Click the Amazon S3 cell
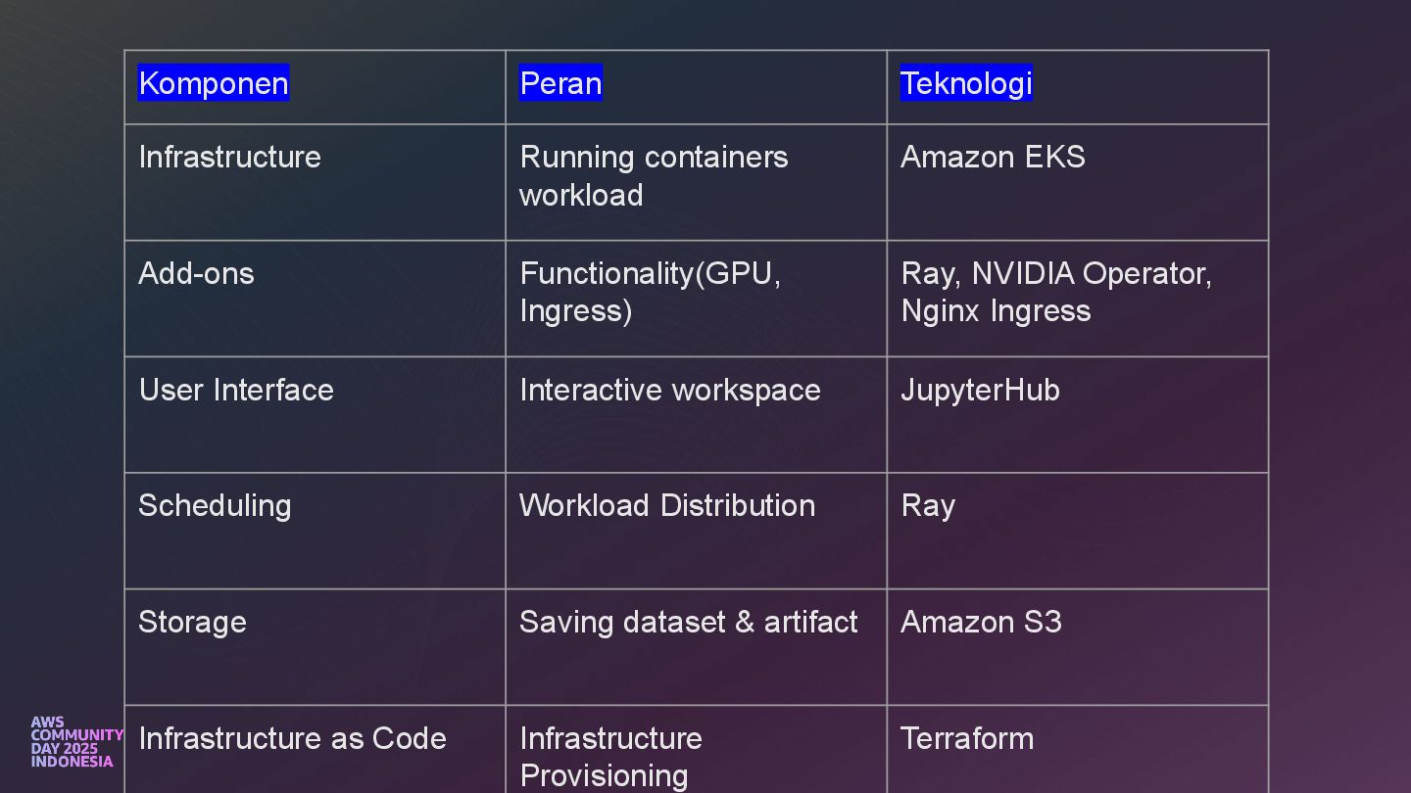 pyautogui.click(x=981, y=622)
